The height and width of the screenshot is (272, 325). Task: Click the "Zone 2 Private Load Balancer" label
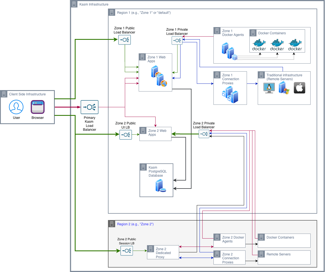(204, 125)
